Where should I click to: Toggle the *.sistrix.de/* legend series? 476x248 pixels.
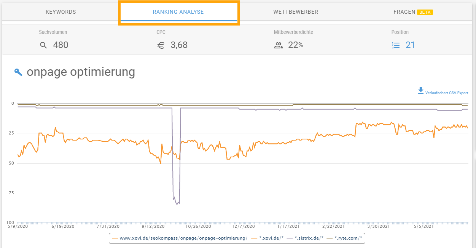coord(305,238)
